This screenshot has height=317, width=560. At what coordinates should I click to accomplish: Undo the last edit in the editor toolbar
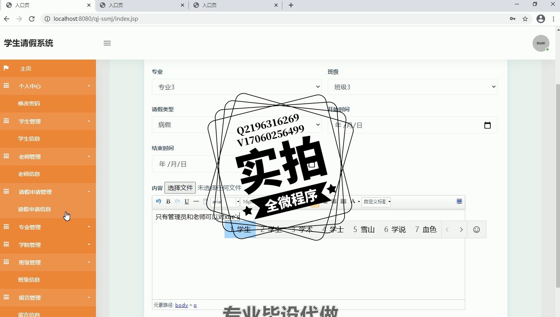[x=159, y=201]
